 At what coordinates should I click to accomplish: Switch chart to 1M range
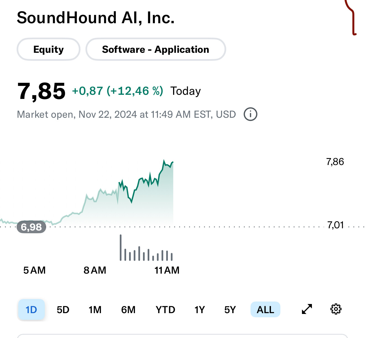click(x=95, y=310)
